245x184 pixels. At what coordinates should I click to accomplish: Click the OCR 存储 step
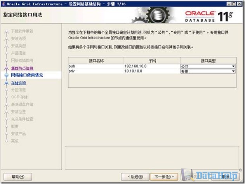tap(19, 97)
